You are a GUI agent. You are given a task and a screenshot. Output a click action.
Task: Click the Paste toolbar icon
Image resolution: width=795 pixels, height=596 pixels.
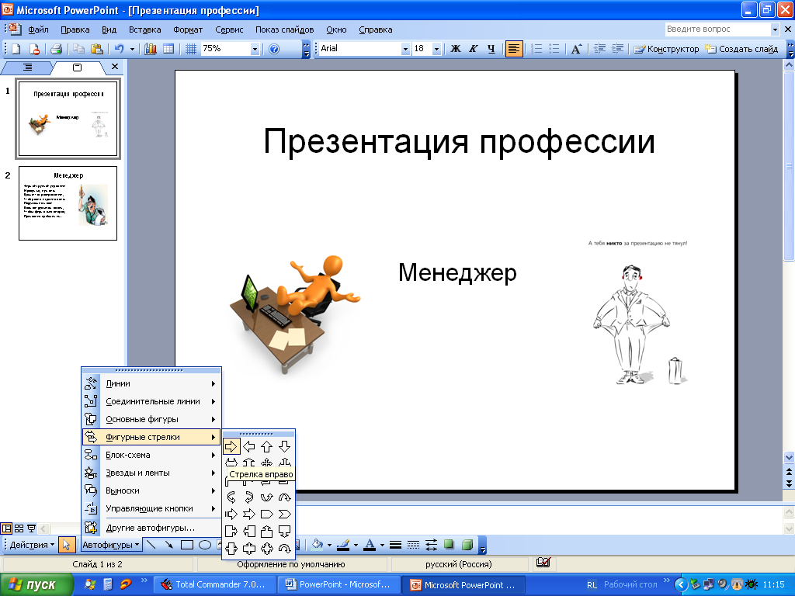click(x=97, y=49)
